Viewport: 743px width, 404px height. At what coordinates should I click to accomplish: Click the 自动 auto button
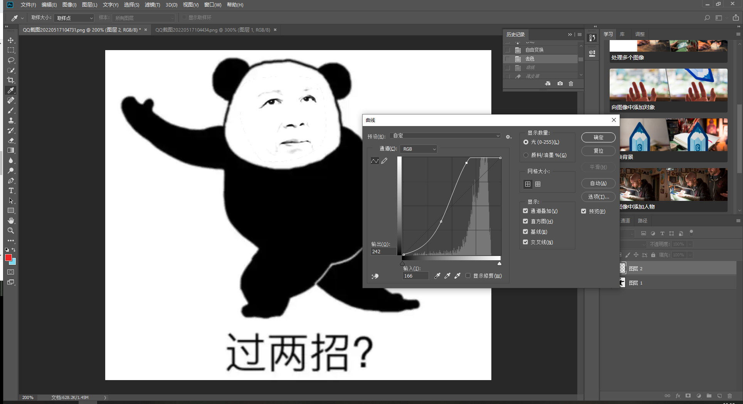(598, 183)
